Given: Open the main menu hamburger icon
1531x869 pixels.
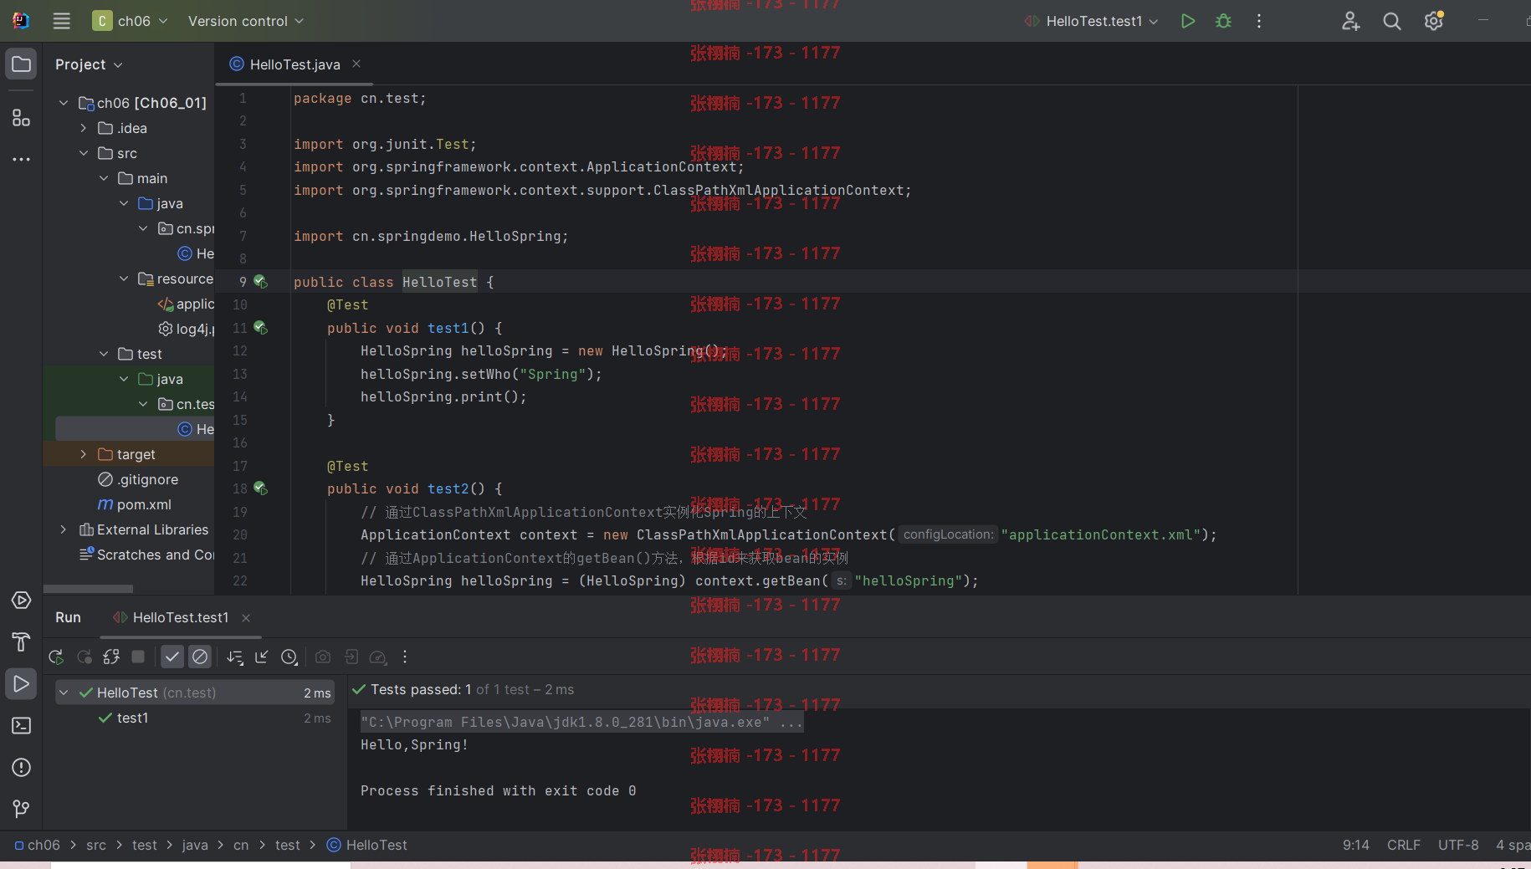Looking at the screenshot, I should click(61, 21).
